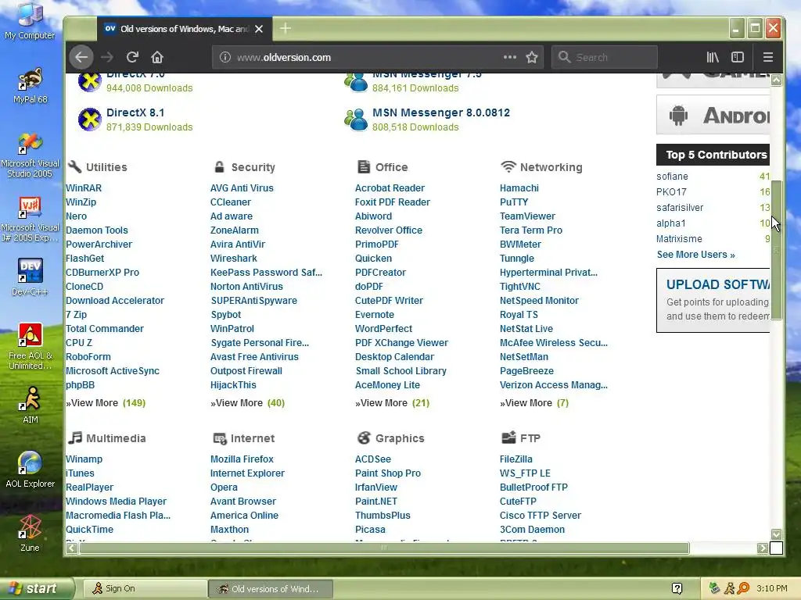Viewport: 801px width, 600px height.
Task: Open AOL Explorer desktop shortcut
Action: click(31, 470)
